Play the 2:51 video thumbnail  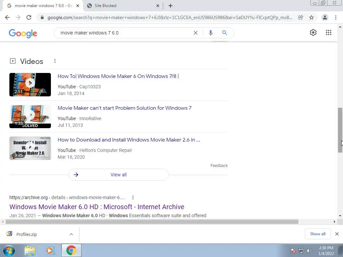tap(30, 85)
